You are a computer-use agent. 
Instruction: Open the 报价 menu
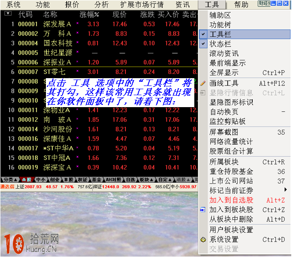tap(72, 5)
